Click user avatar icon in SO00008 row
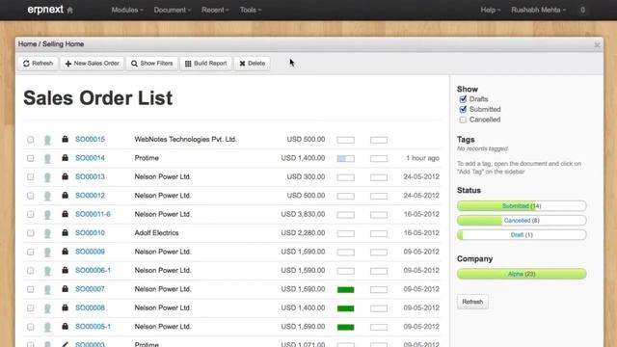 pyautogui.click(x=47, y=308)
